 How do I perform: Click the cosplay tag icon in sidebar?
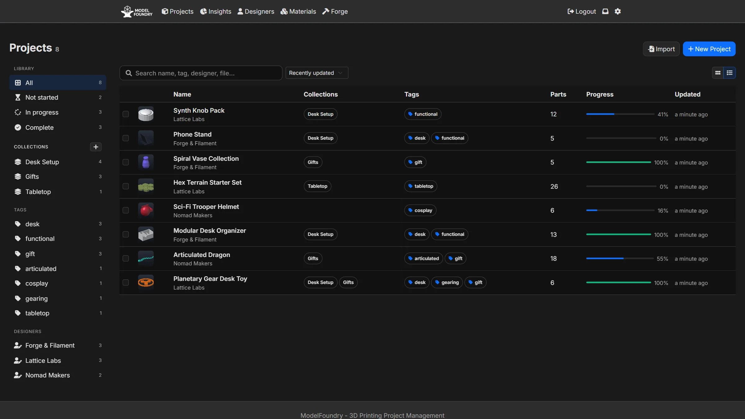18,283
